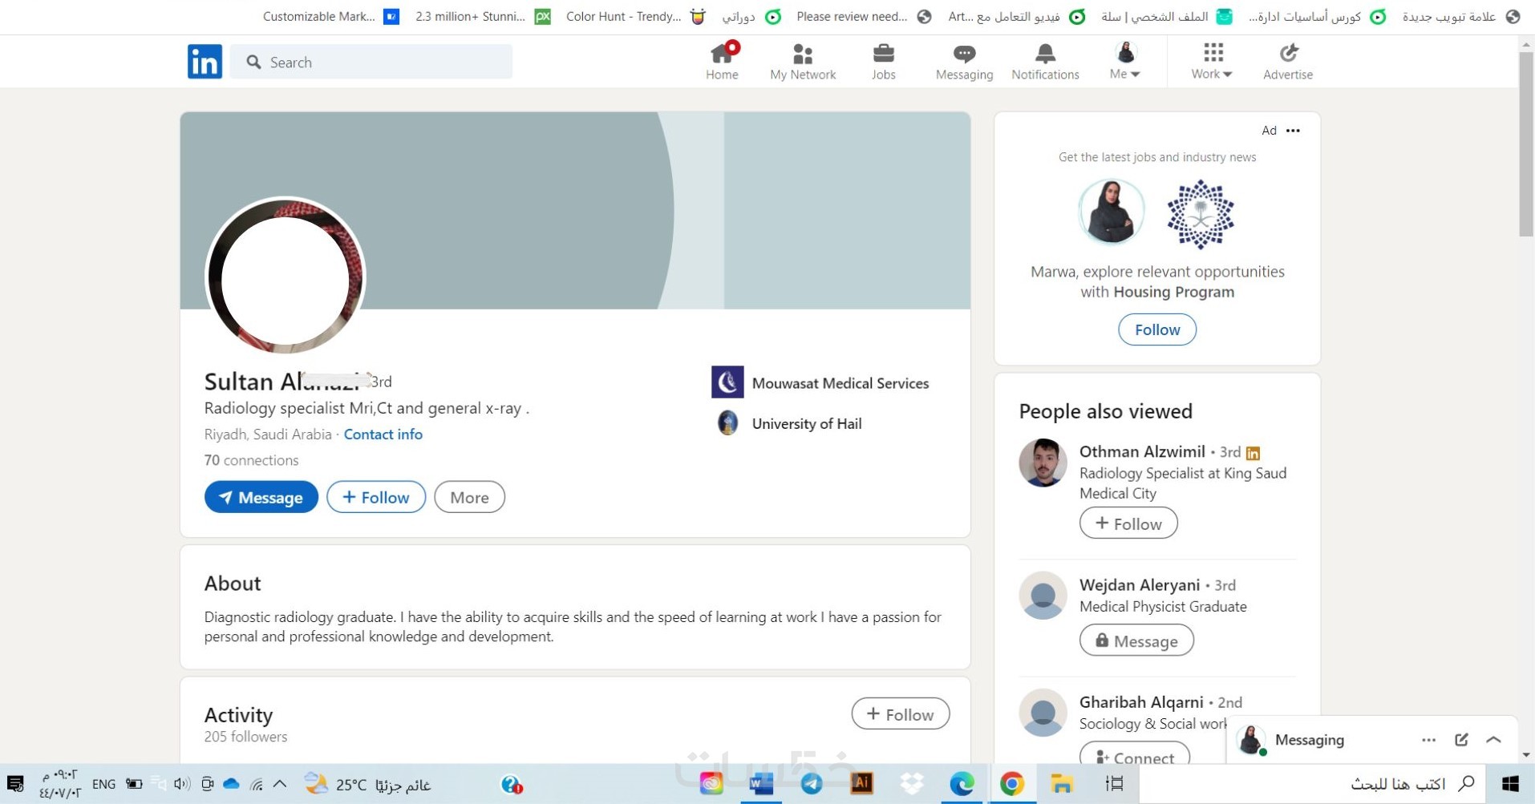Screen dimensions: 1535x804
Task: Click the LinkedIn logo icon
Action: (x=205, y=62)
